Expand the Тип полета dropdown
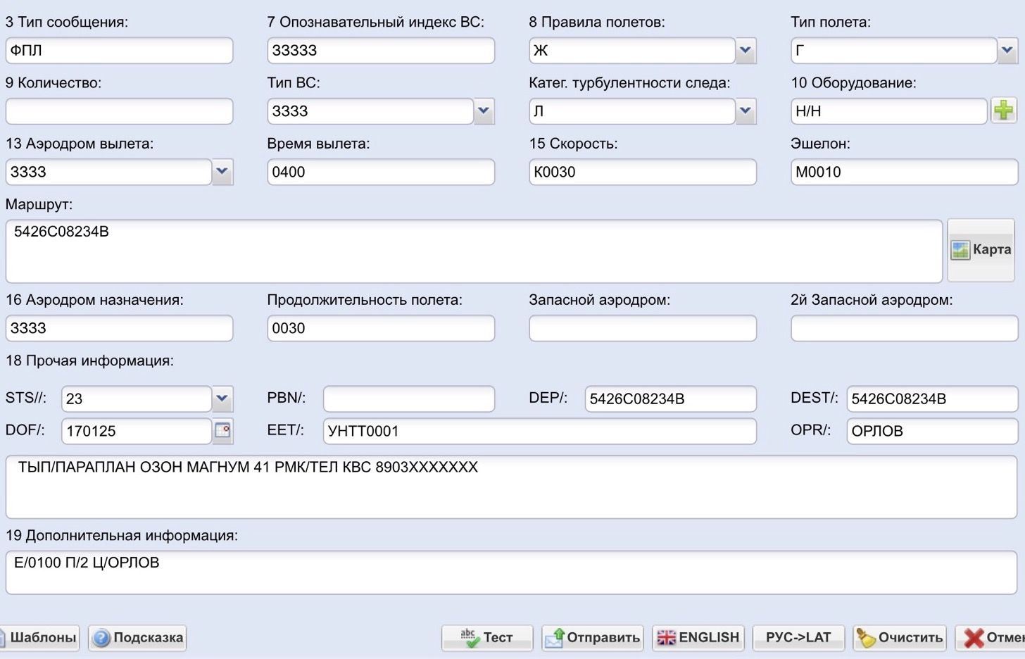 [1007, 50]
